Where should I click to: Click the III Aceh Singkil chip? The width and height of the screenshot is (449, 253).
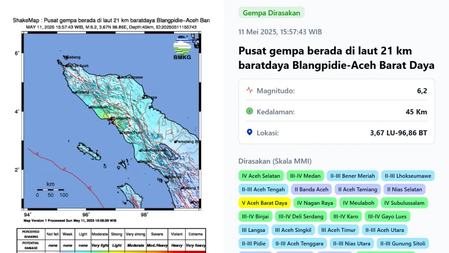(x=293, y=230)
